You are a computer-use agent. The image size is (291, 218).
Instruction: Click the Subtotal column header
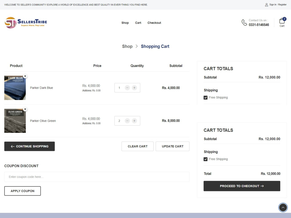[x=176, y=66]
